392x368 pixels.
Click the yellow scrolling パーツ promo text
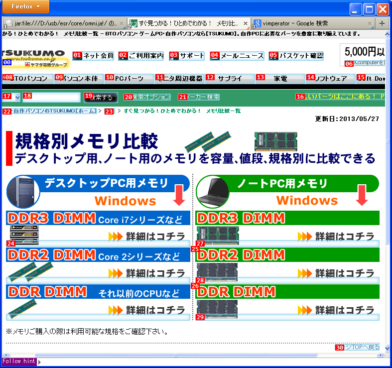click(x=340, y=97)
